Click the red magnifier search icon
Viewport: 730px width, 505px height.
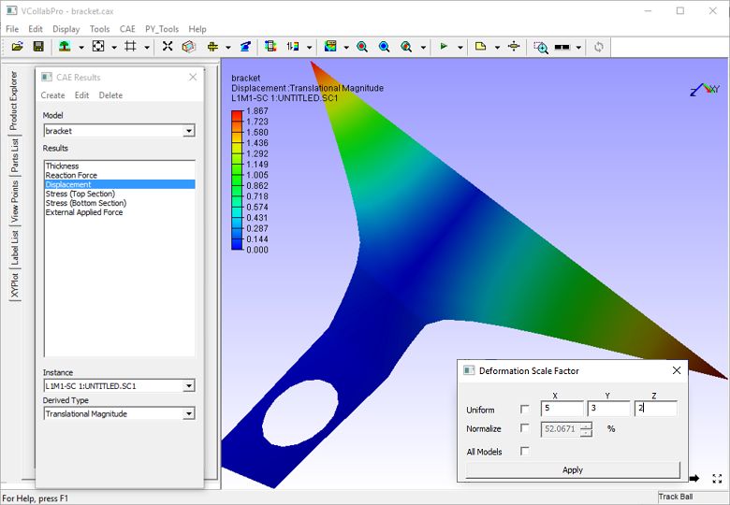coord(362,47)
